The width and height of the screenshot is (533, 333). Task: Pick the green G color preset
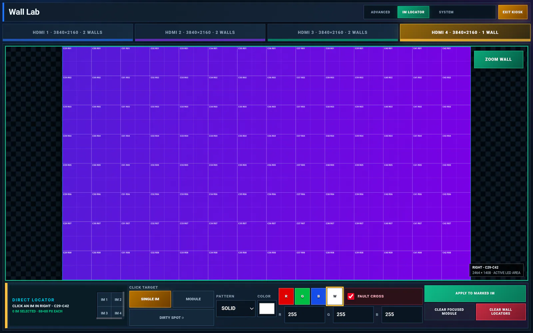click(302, 296)
